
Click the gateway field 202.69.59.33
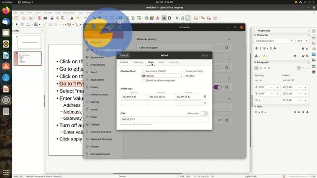coord(188,97)
